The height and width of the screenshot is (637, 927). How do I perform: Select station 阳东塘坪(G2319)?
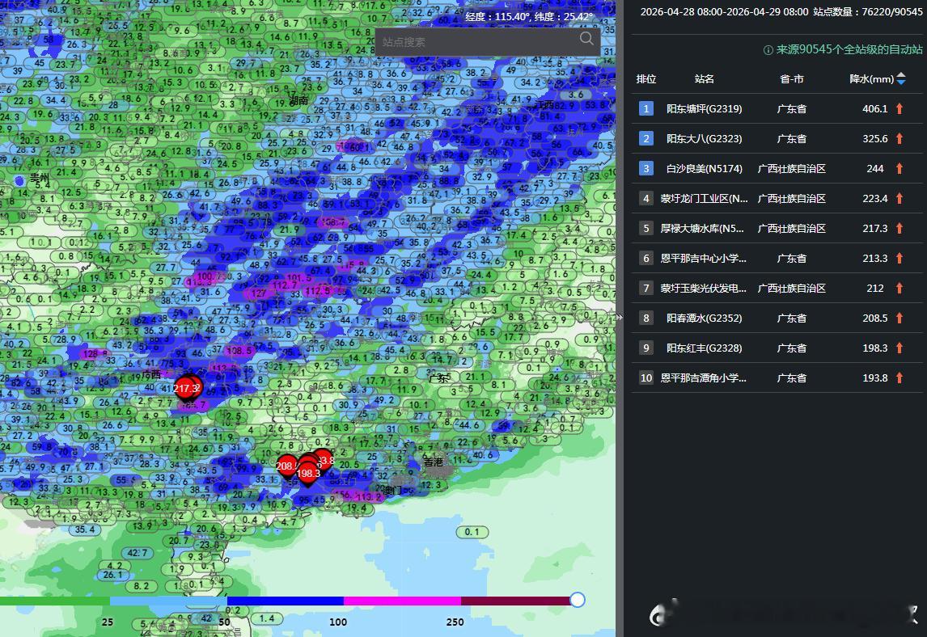click(x=704, y=109)
